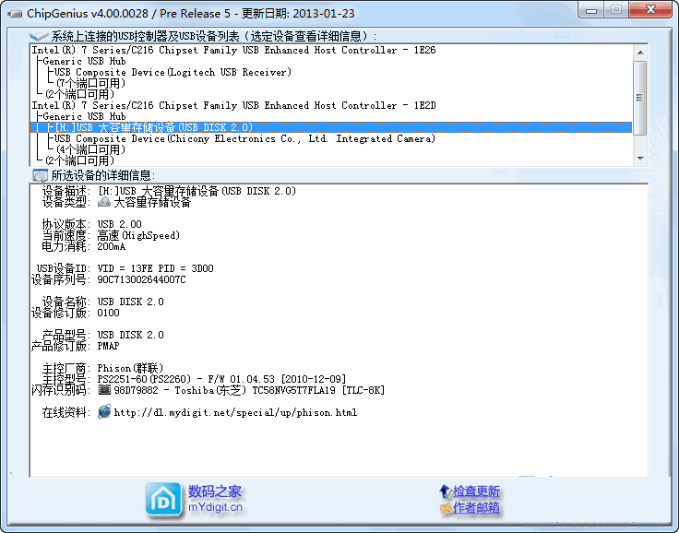Click the storage device icon next to 大容里存储设备
This screenshot has height=533, width=679.
(x=104, y=202)
